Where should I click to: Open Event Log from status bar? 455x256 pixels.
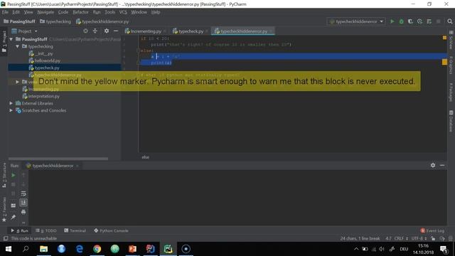(432, 230)
